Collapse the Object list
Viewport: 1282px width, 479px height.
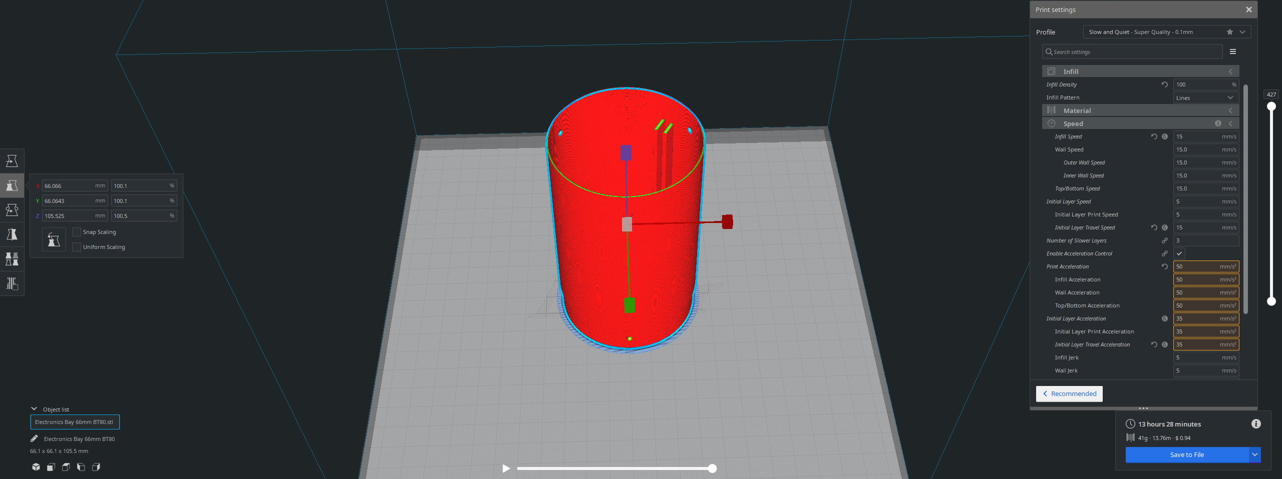tap(34, 409)
